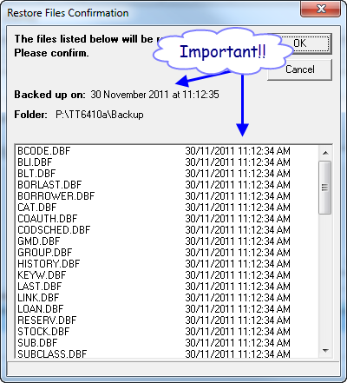Select SUBCLASS.DBF at list bottom

tap(167, 353)
